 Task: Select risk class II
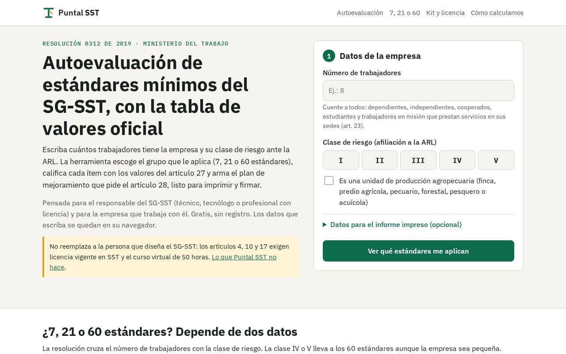click(x=379, y=160)
